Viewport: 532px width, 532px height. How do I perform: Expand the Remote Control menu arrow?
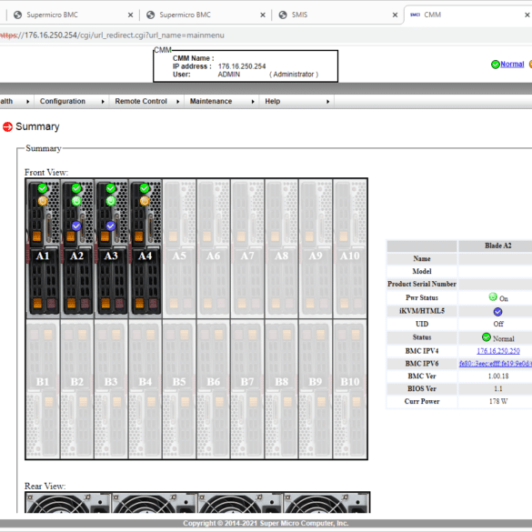pos(177,102)
